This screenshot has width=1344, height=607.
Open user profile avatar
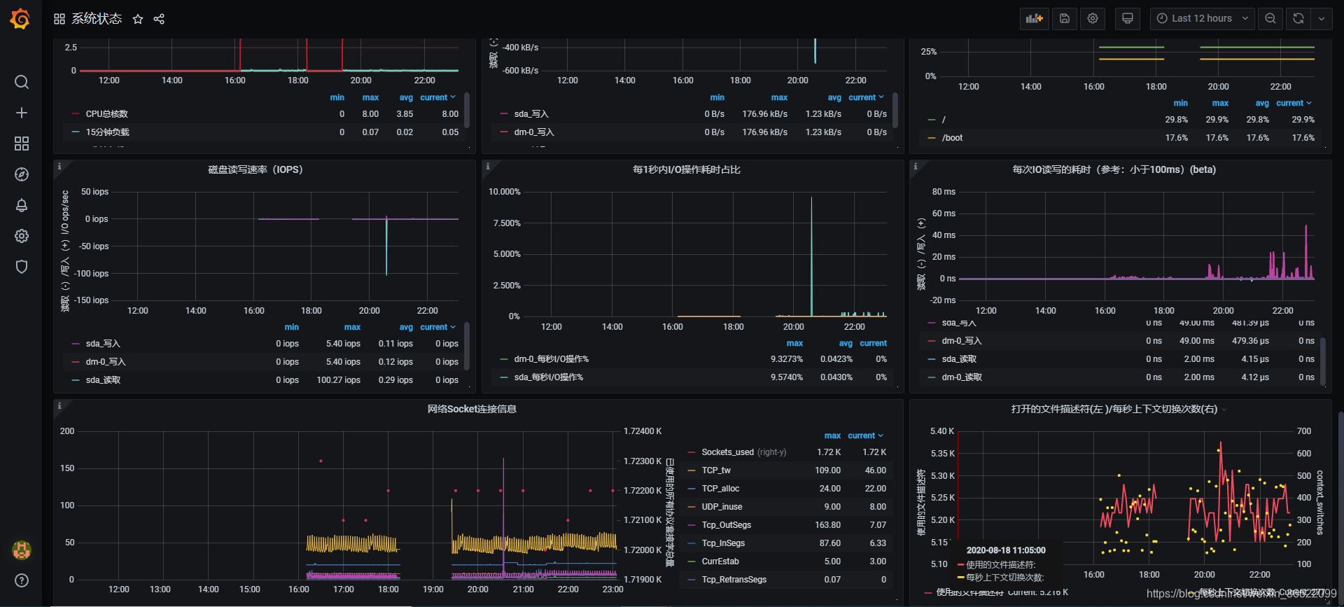coord(22,550)
